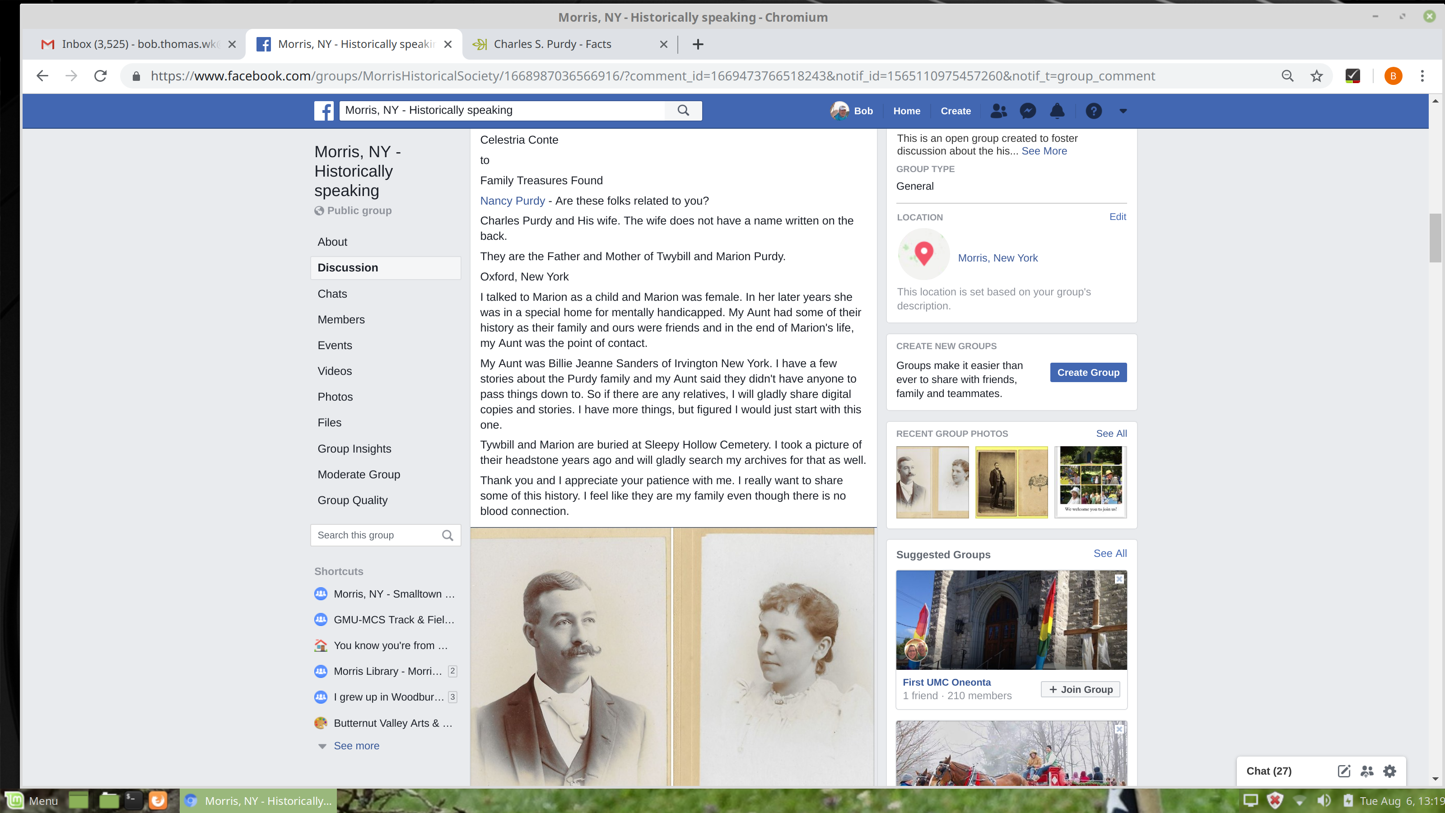Click the checkmark extension icon
This screenshot has width=1445, height=813.
(x=1352, y=76)
